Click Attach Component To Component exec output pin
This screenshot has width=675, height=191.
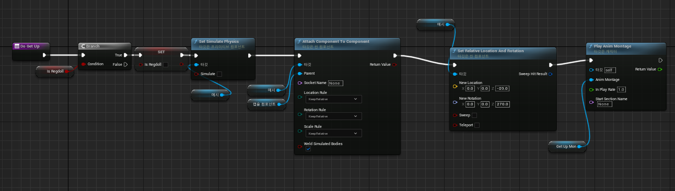click(x=395, y=55)
